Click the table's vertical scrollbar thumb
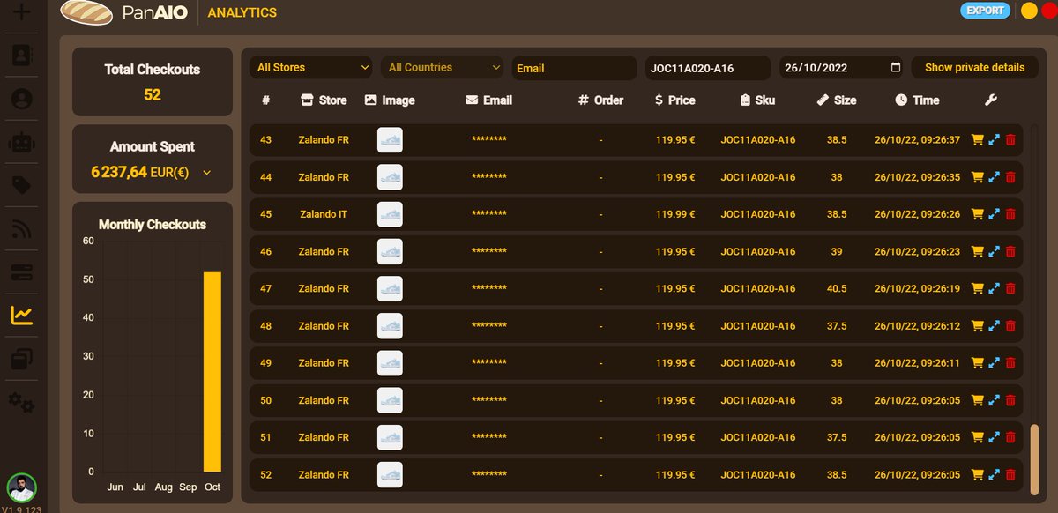 pos(1034,459)
